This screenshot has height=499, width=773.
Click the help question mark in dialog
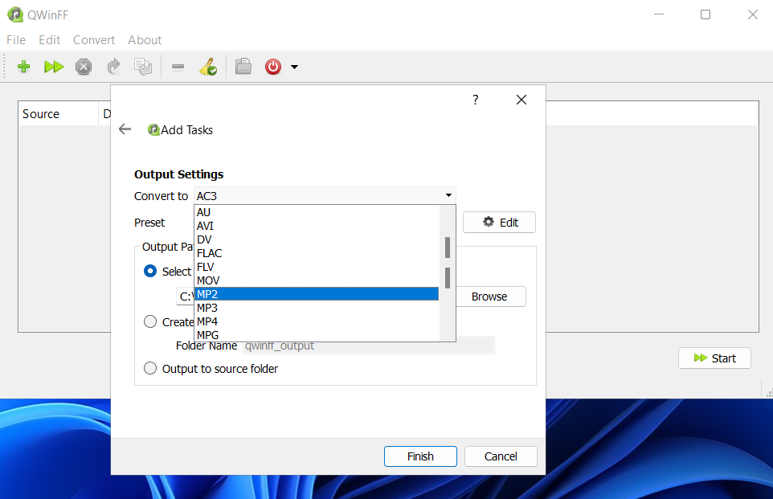coord(475,100)
